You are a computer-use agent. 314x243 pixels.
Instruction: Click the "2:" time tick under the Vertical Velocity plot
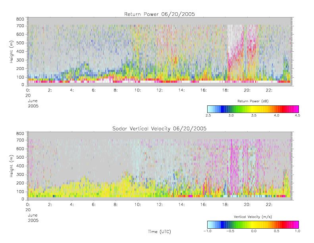[x=50, y=204]
